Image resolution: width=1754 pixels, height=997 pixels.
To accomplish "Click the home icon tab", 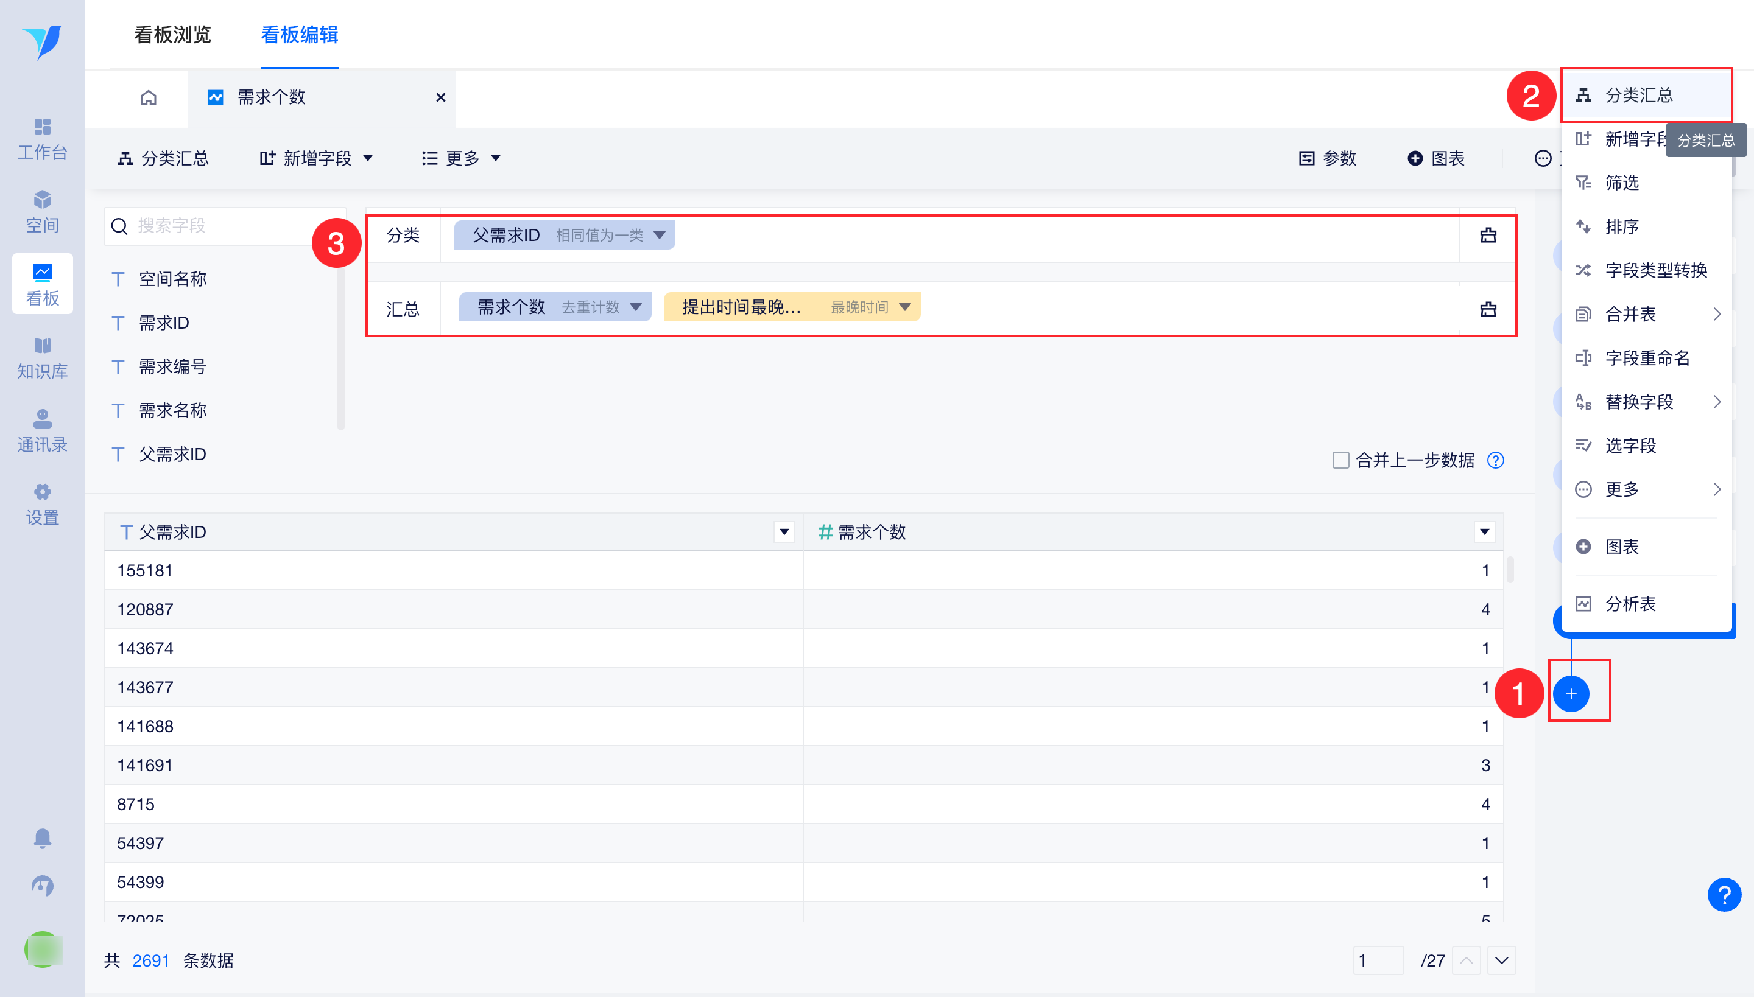I will pos(148,98).
